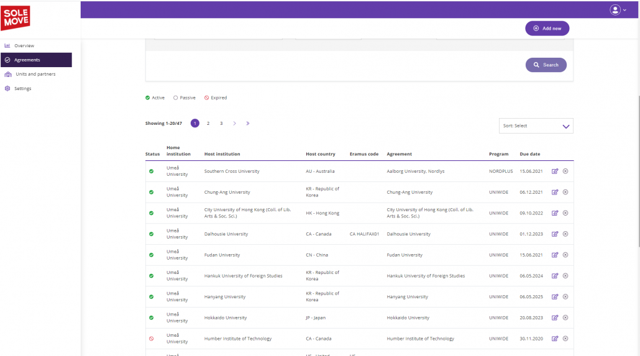Go to page 3 of results

[221, 123]
